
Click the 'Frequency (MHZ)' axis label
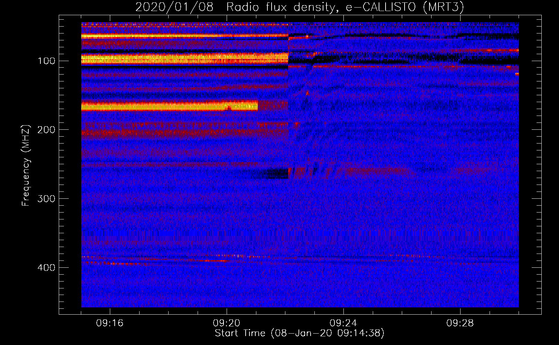26,165
